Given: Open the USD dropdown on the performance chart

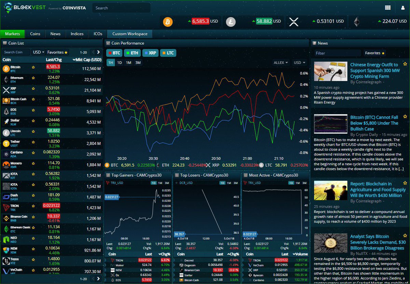Looking at the screenshot, I should (300, 63).
